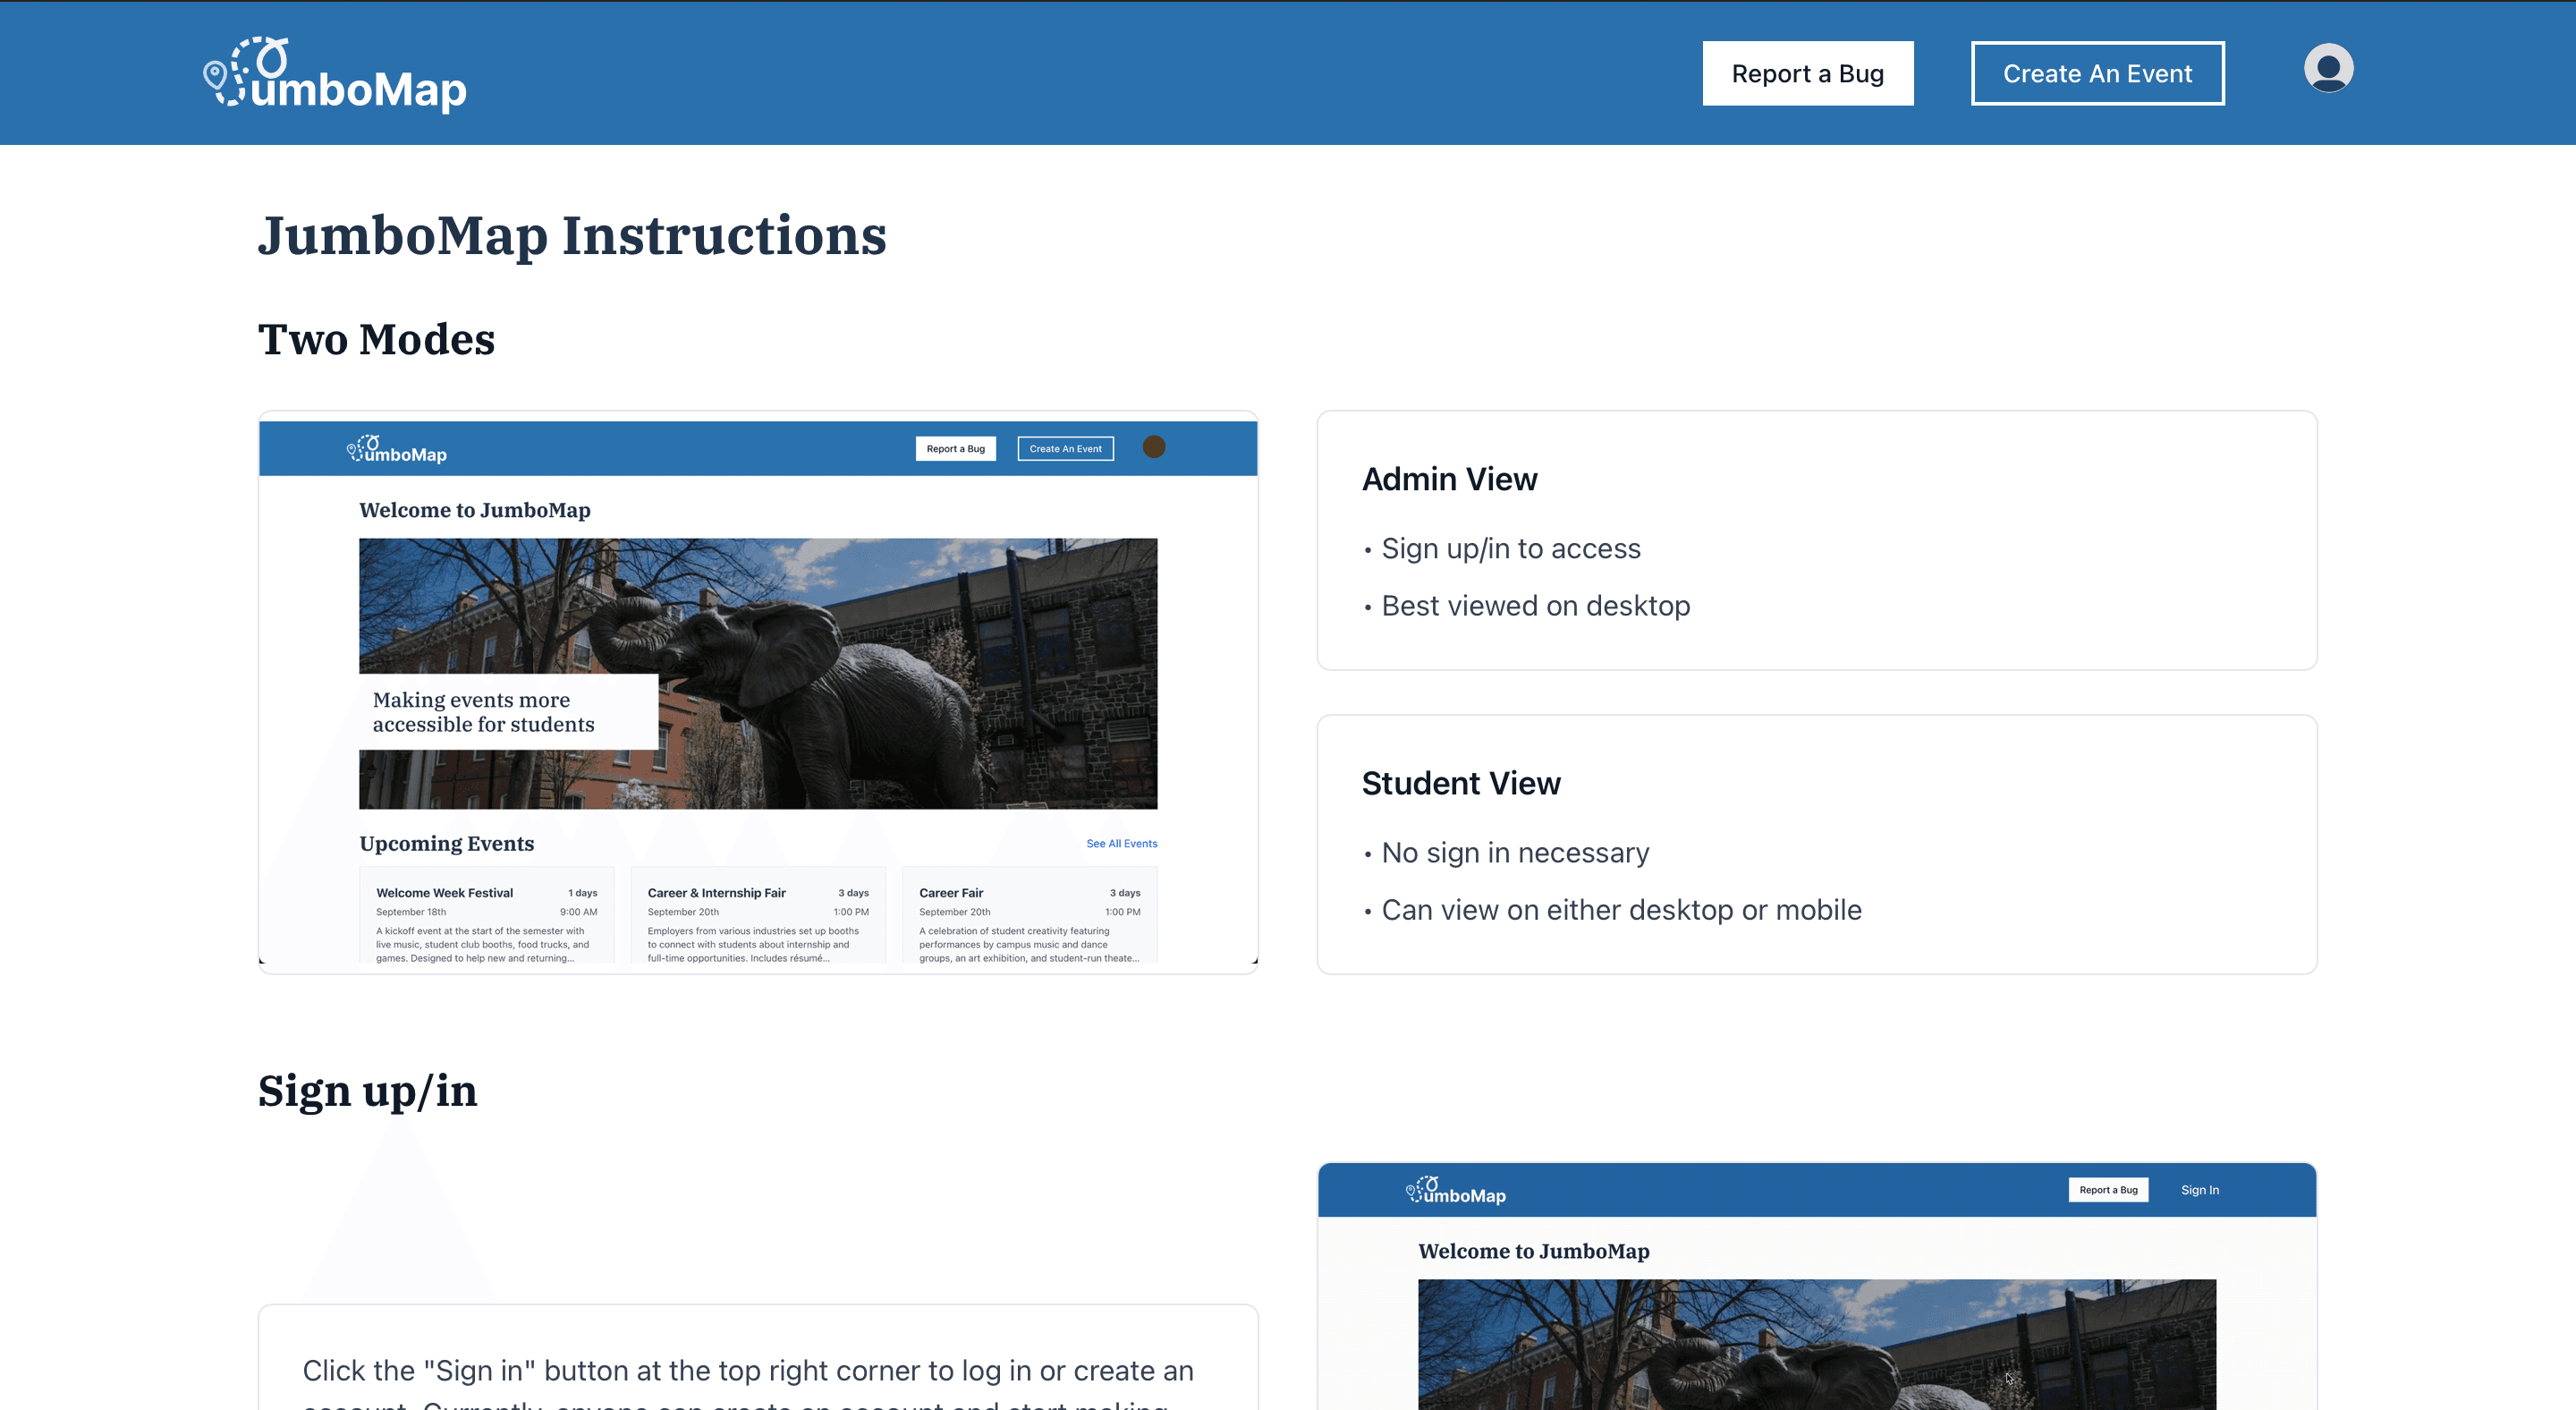Image resolution: width=2576 pixels, height=1410 pixels.
Task: Click Report a Bug inside the first preview
Action: 955,448
